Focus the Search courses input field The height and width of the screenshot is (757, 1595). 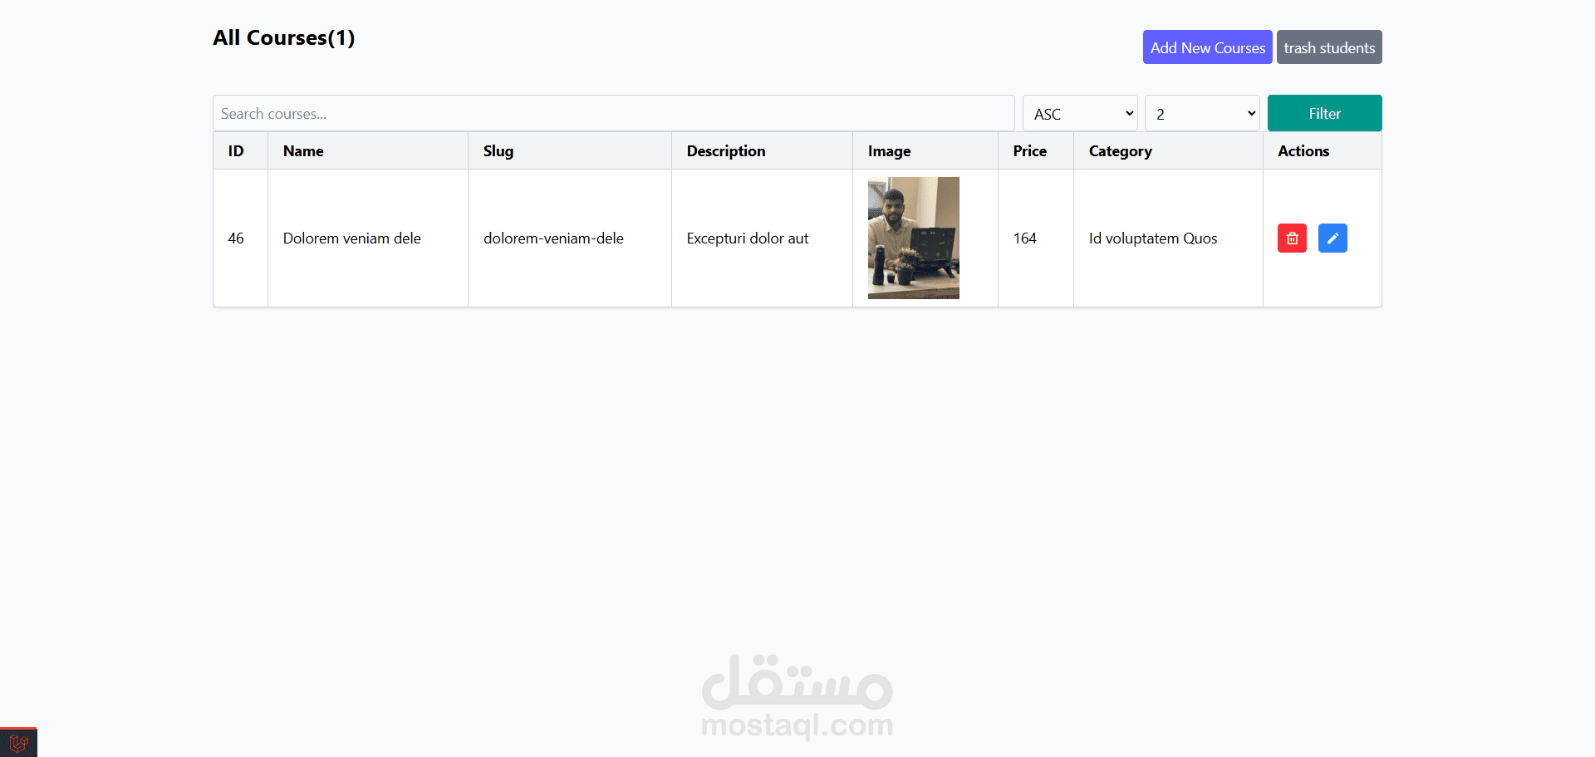tap(614, 113)
